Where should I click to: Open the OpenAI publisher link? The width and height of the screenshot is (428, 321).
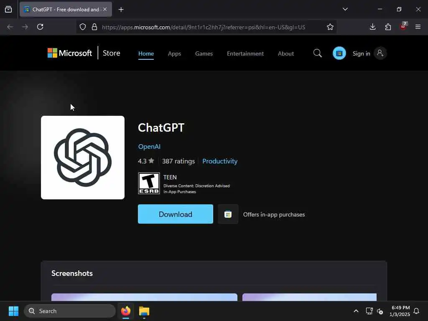(x=149, y=147)
